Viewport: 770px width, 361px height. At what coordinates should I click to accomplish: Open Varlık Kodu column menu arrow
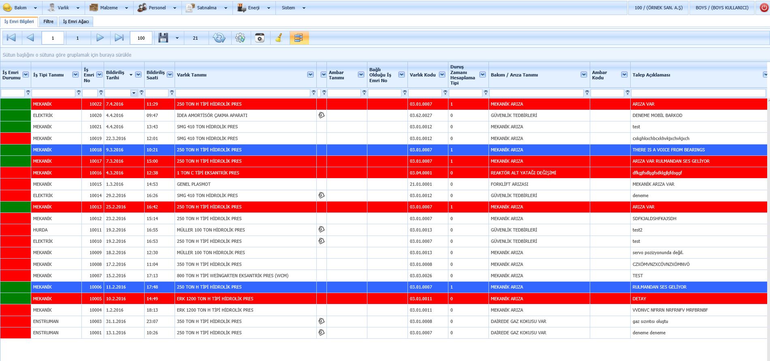[442, 74]
